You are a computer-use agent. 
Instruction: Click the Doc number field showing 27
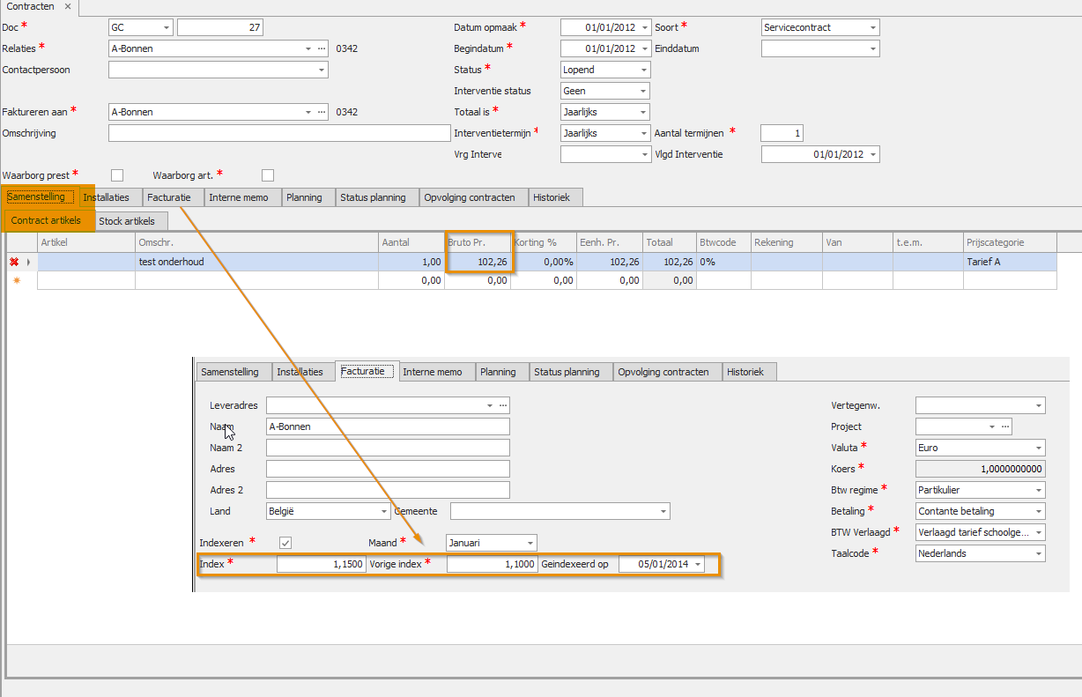point(220,27)
